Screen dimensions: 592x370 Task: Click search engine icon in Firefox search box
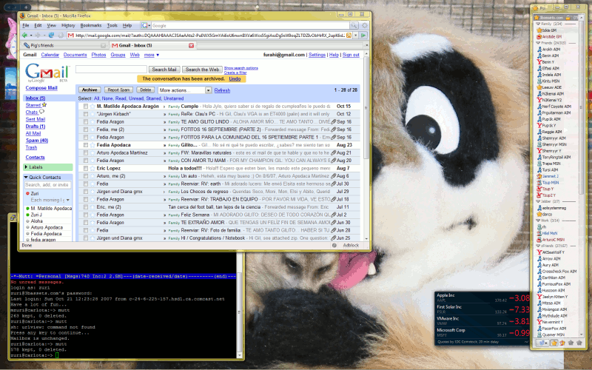click(145, 25)
